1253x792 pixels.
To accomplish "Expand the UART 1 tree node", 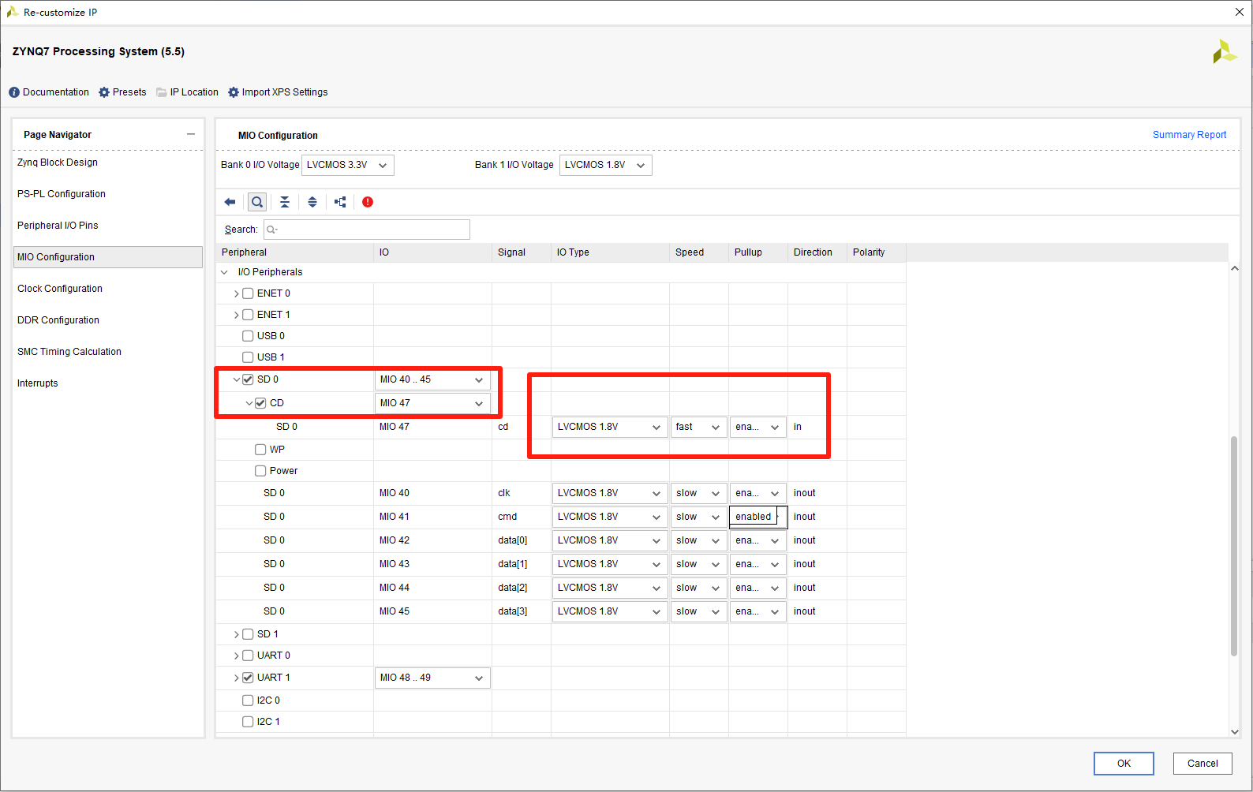I will 236,678.
